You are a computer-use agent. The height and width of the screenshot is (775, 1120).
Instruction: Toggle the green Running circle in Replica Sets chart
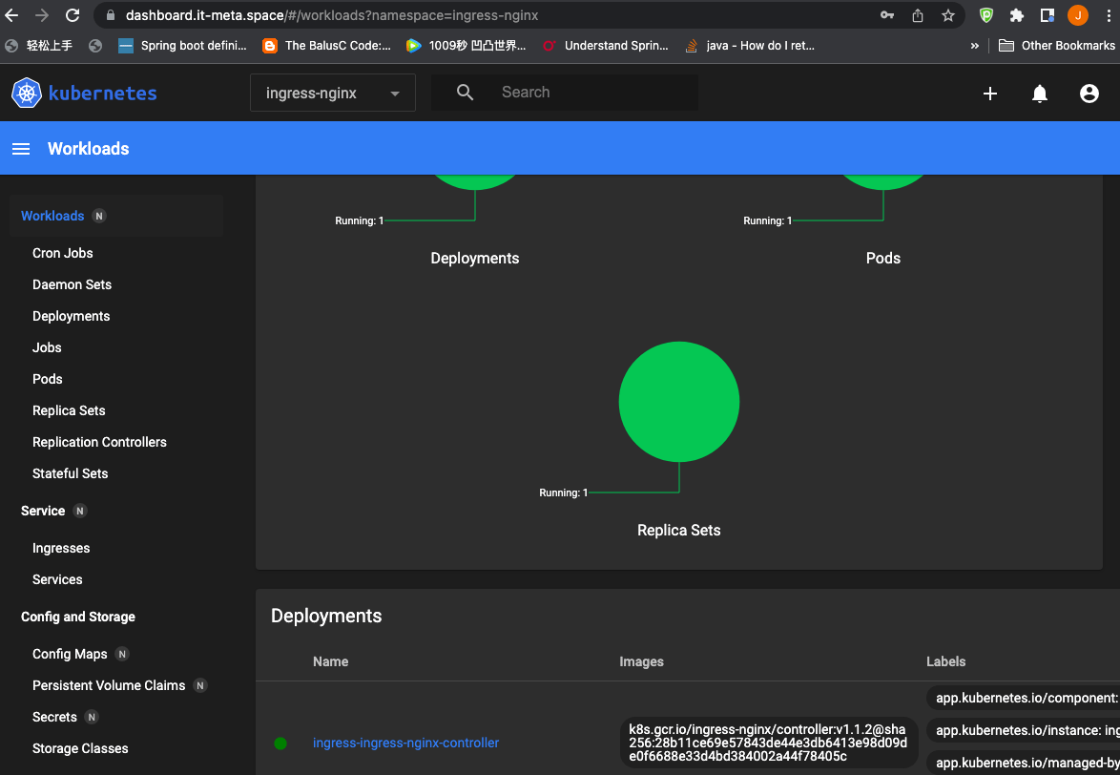pos(678,401)
